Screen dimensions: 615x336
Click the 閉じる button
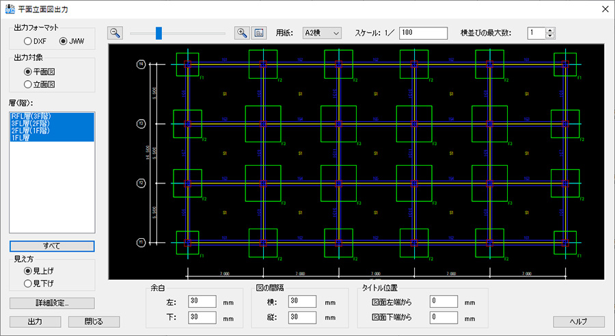pyautogui.click(x=94, y=322)
